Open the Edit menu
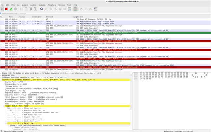The image size is (211, 132). point(7,5)
